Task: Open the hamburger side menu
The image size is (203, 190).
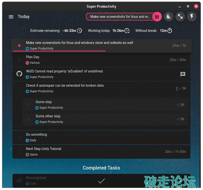Action: click(x=11, y=17)
